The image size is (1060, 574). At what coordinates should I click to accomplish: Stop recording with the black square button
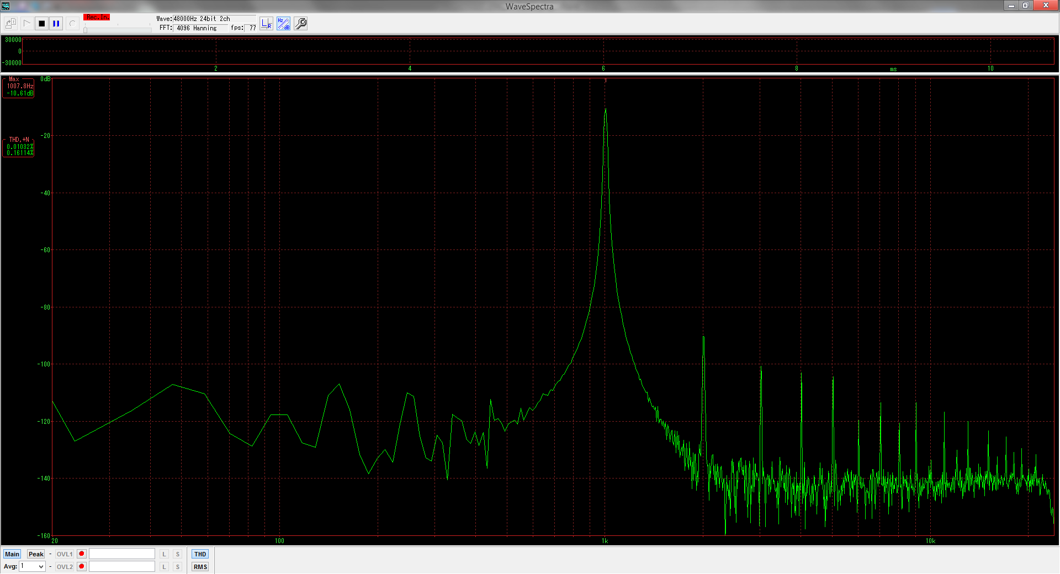[x=41, y=24]
